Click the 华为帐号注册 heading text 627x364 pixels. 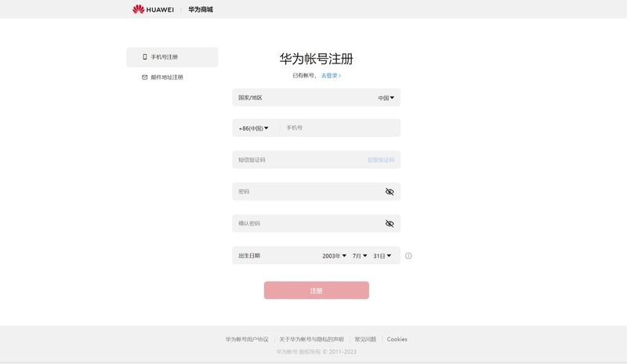(x=317, y=59)
